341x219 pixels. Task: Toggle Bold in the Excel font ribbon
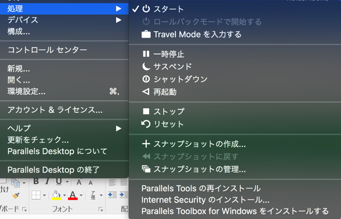click(x=36, y=182)
